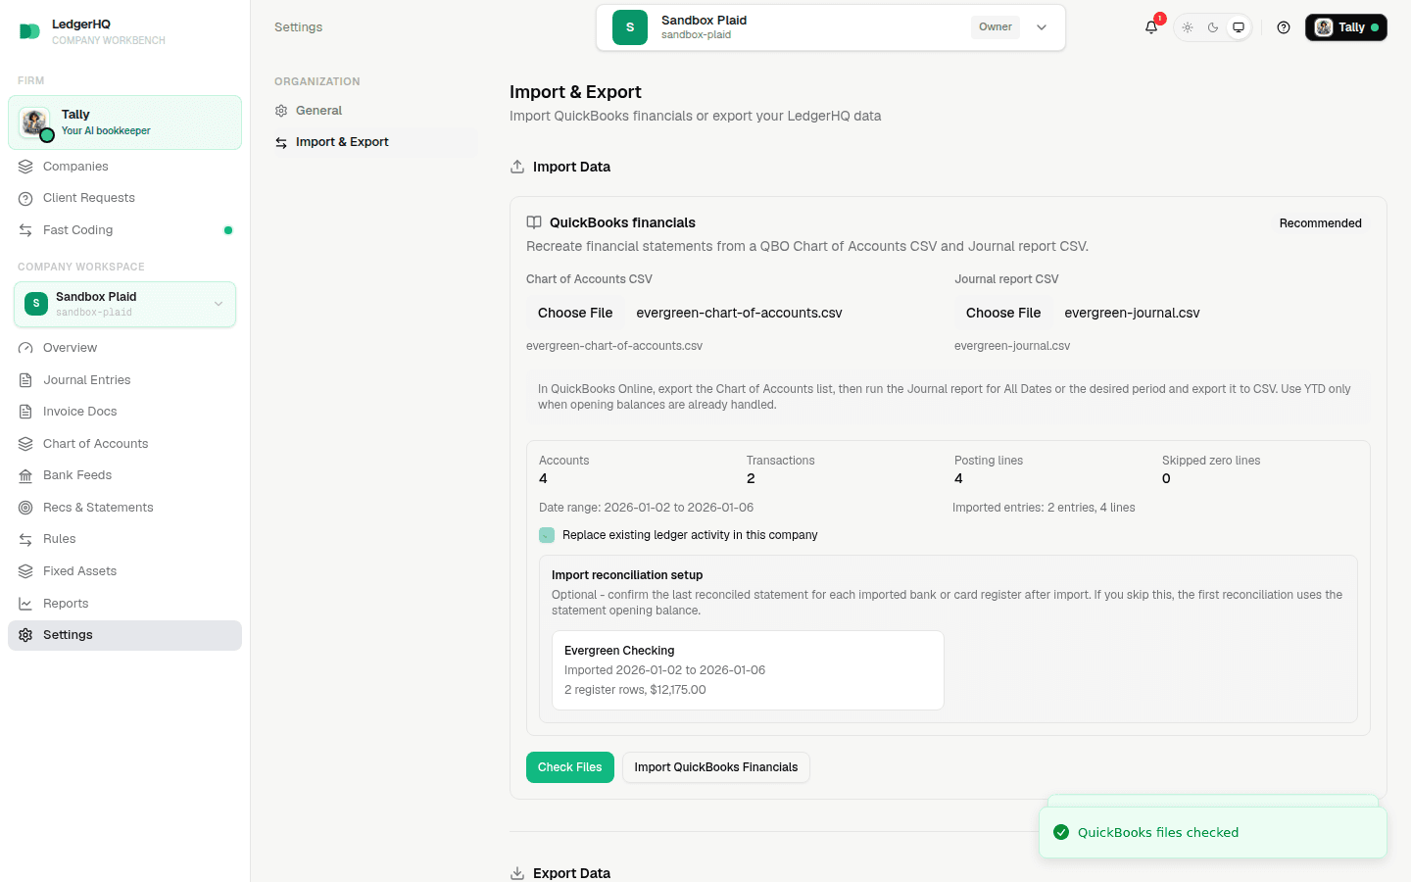This screenshot has width=1411, height=882.
Task: Click the Rules swap icon
Action: click(25, 539)
